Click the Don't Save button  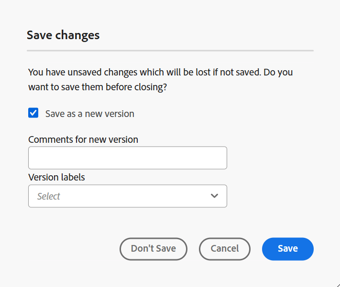tap(153, 248)
